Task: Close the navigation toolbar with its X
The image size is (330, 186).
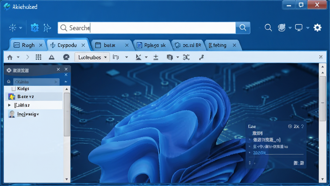Action: click(x=321, y=57)
